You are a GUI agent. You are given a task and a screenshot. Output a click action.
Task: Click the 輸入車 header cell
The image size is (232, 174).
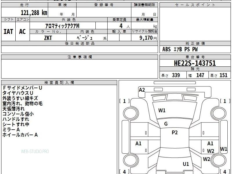(119, 32)
